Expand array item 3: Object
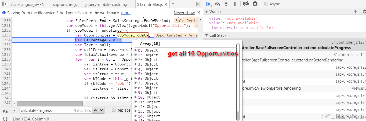The width and height of the screenshot is (366, 121). [x=136, y=64]
